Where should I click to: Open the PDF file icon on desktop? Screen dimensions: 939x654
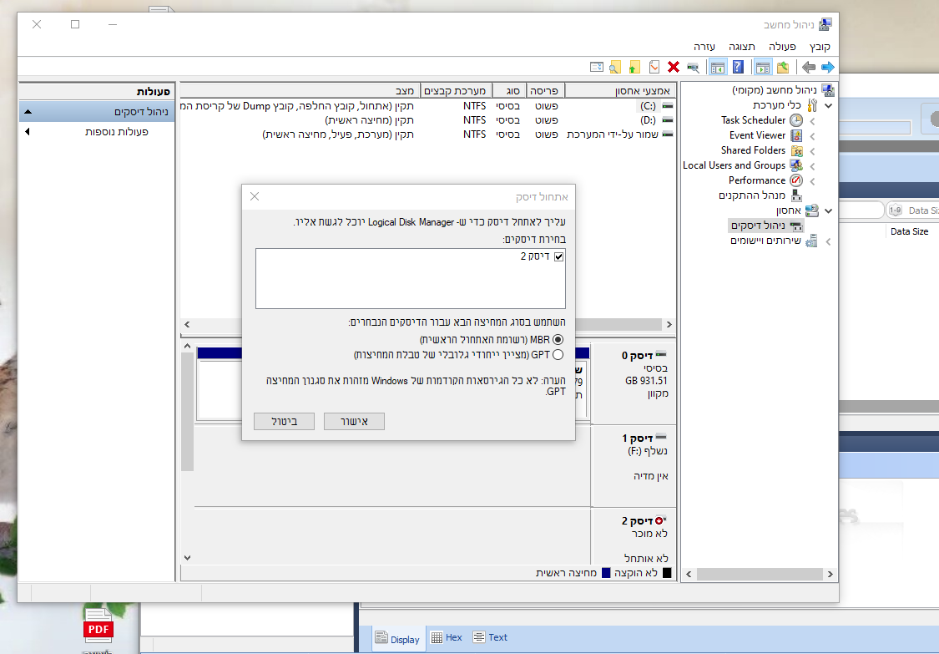pos(98,626)
